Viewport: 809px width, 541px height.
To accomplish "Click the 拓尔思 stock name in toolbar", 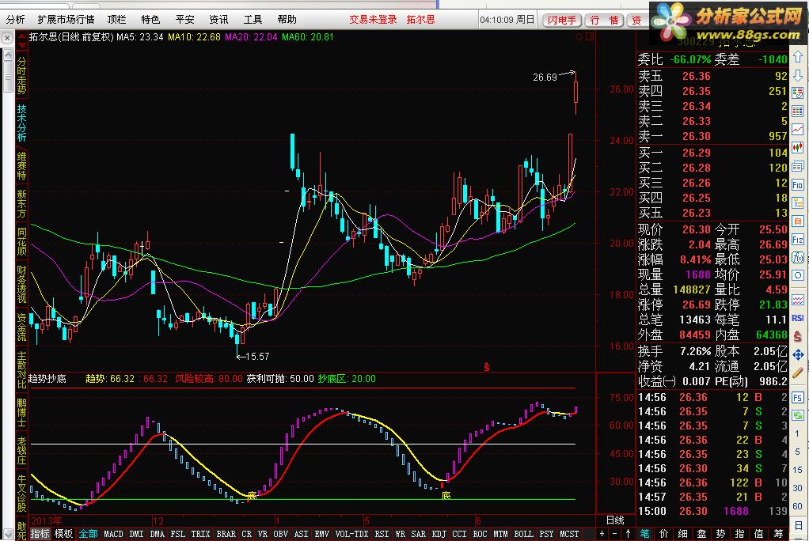I will tap(420, 20).
